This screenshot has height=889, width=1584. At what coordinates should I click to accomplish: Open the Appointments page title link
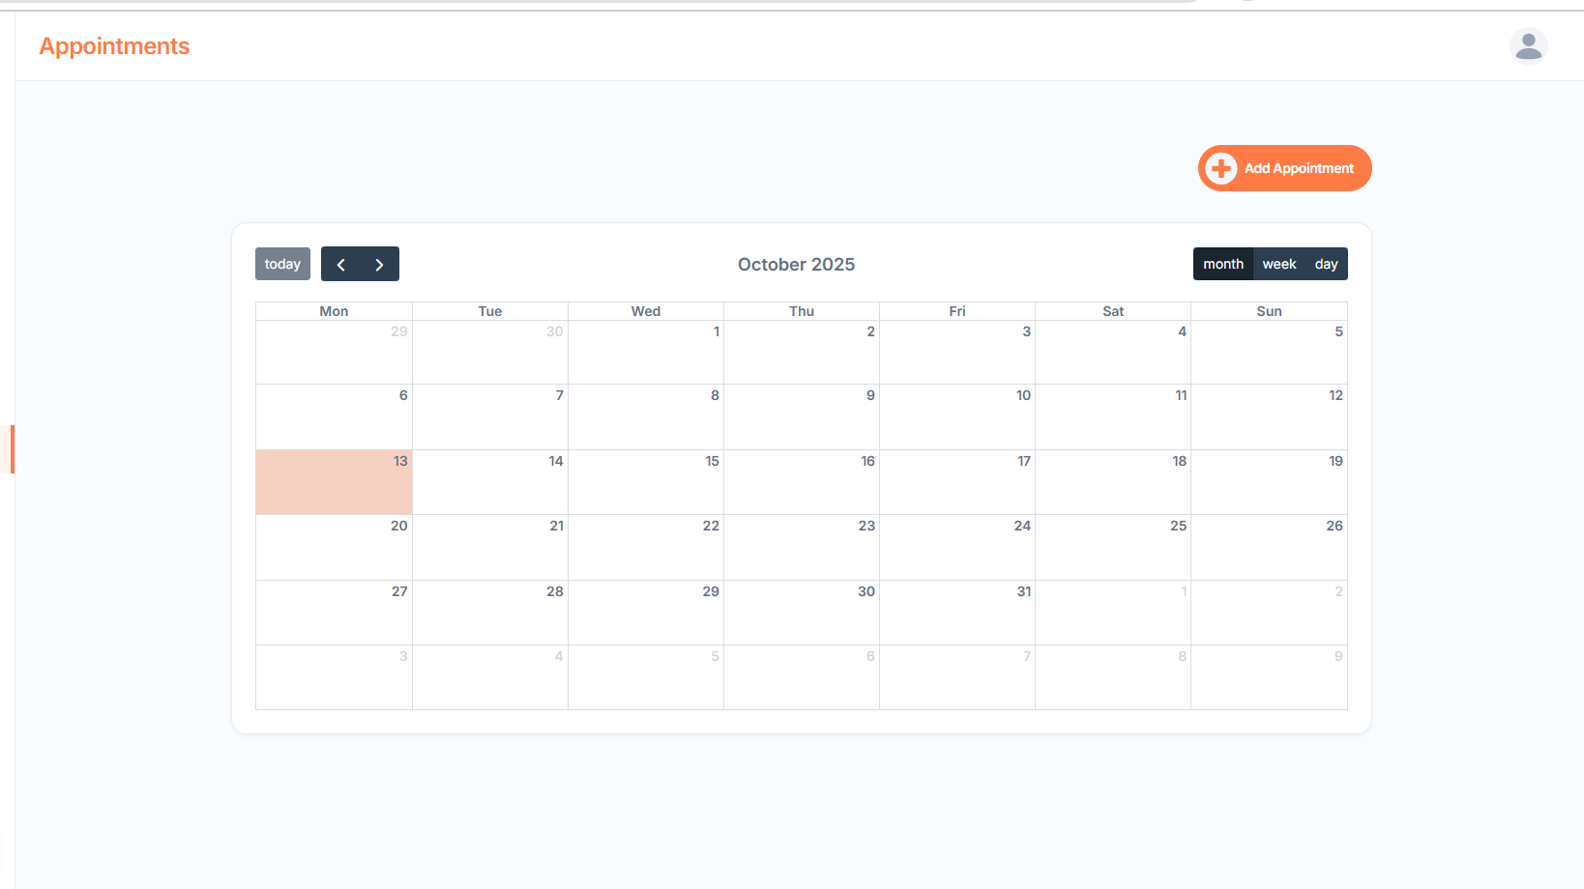click(114, 46)
